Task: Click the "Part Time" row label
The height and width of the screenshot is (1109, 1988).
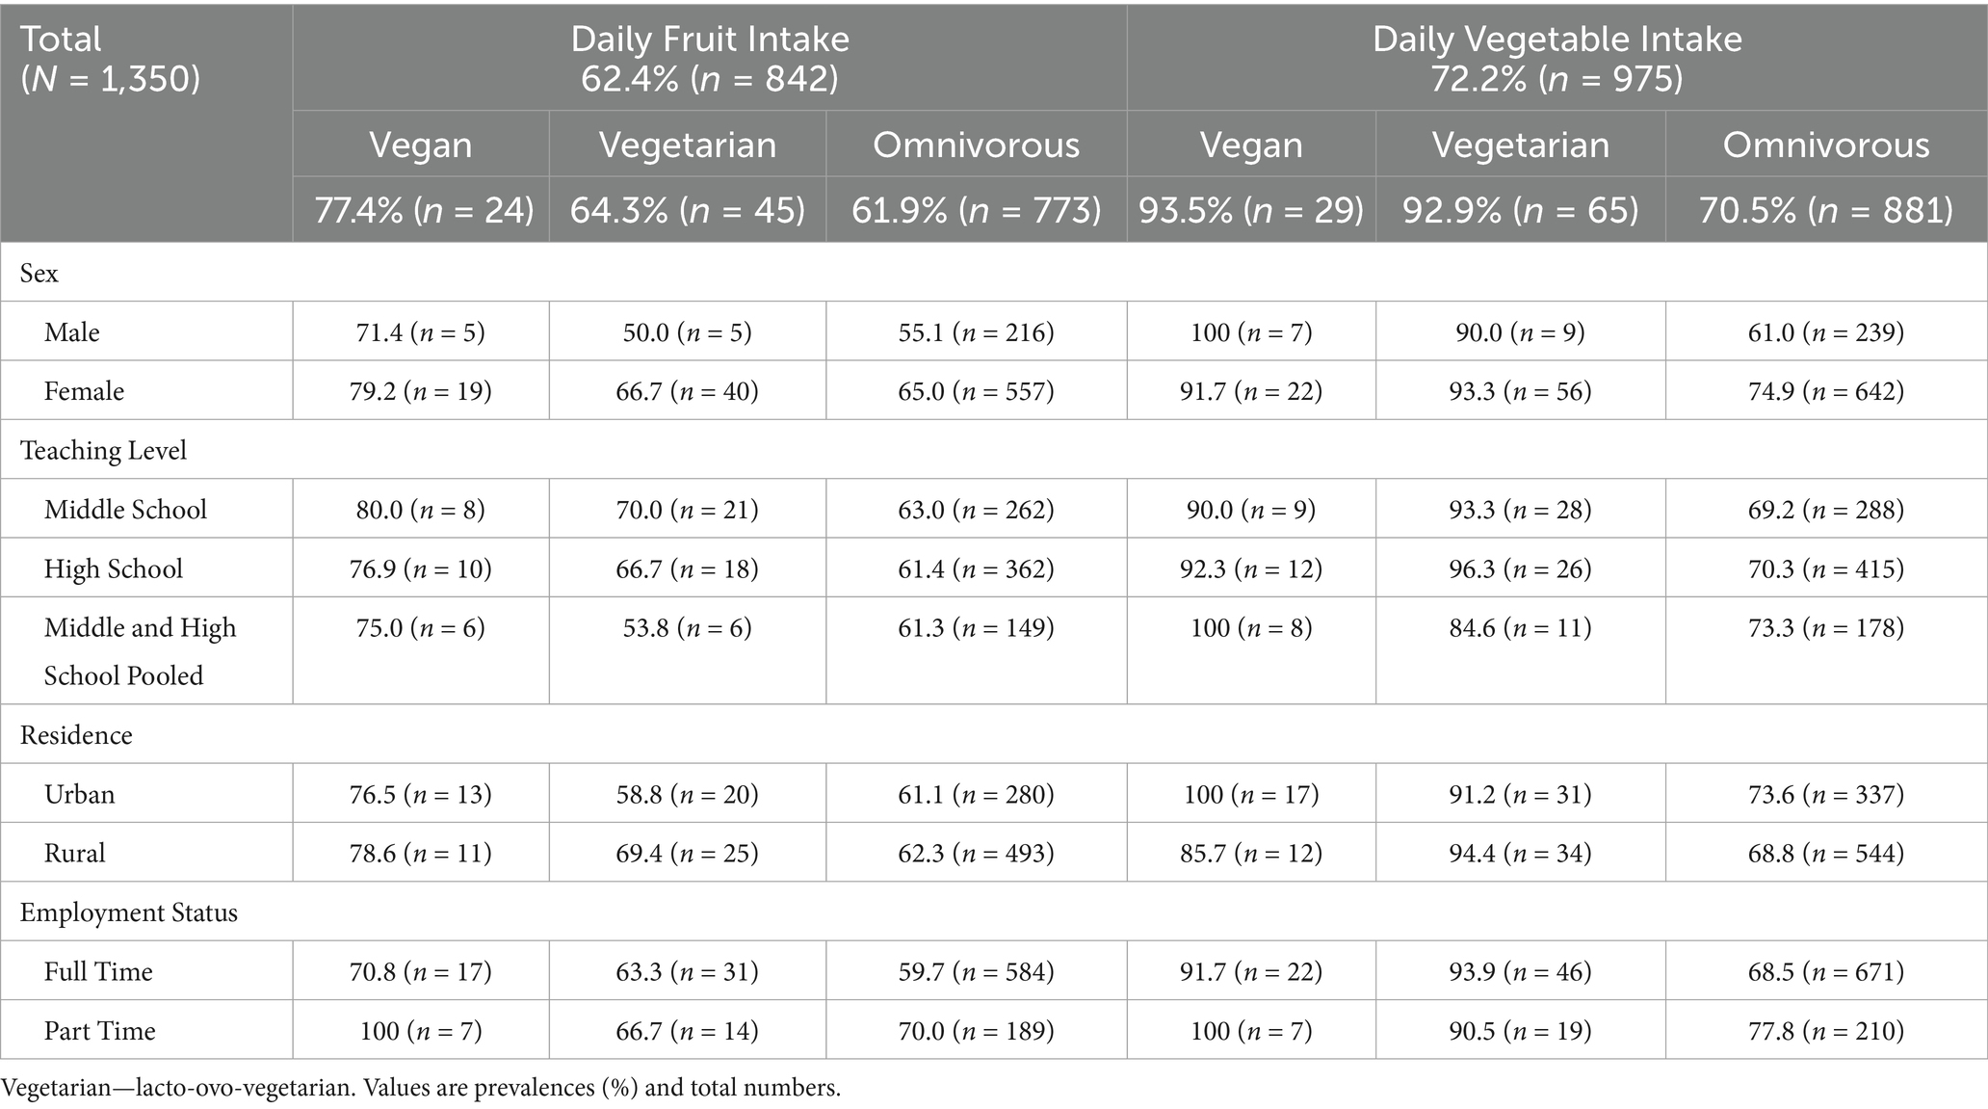Action: pyautogui.click(x=99, y=1031)
